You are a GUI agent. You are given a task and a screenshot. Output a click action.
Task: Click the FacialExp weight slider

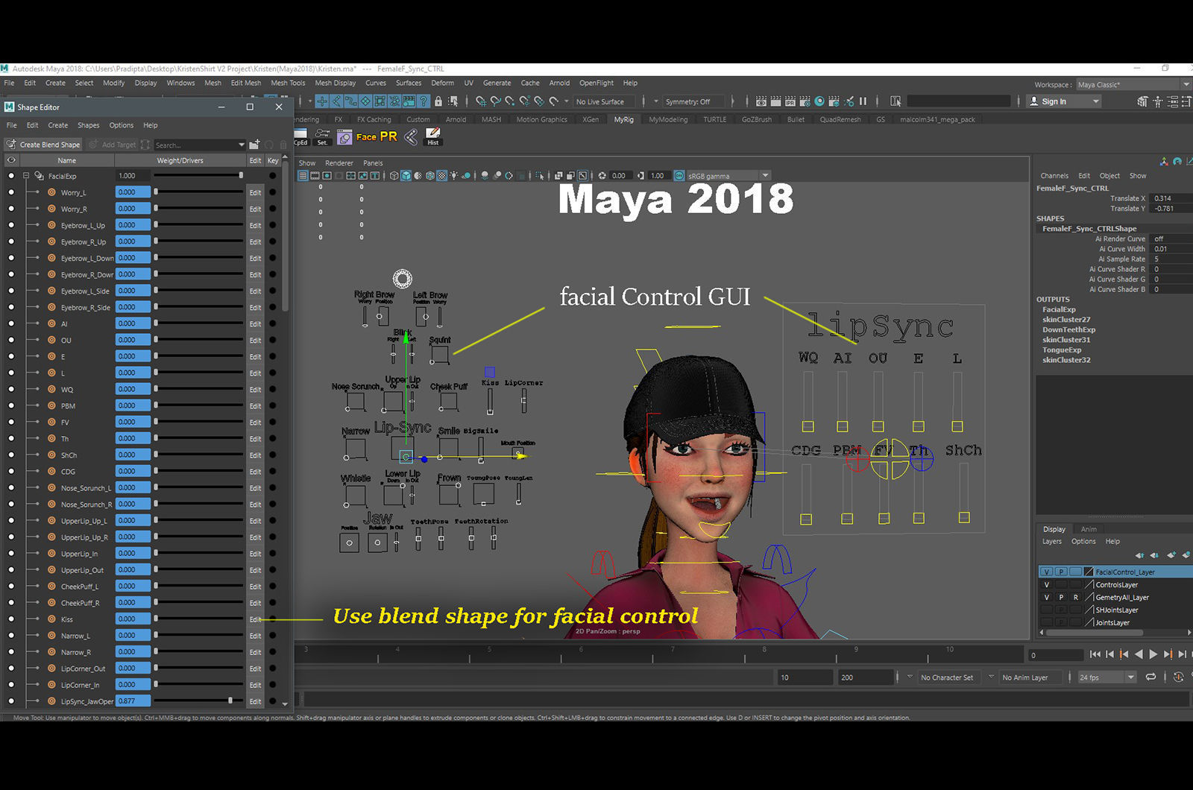coord(198,176)
